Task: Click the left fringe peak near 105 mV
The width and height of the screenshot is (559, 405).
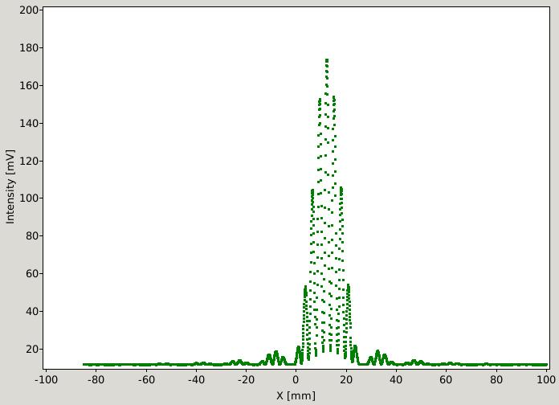Action: 312,191
